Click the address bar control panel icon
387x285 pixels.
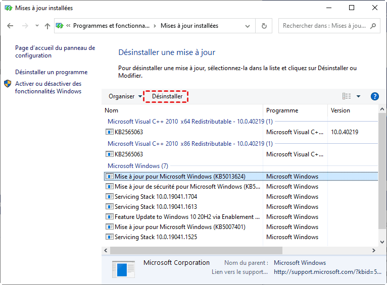coord(60,26)
